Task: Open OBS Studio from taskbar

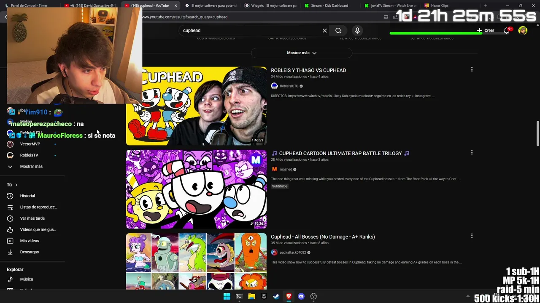Action: coord(313,296)
